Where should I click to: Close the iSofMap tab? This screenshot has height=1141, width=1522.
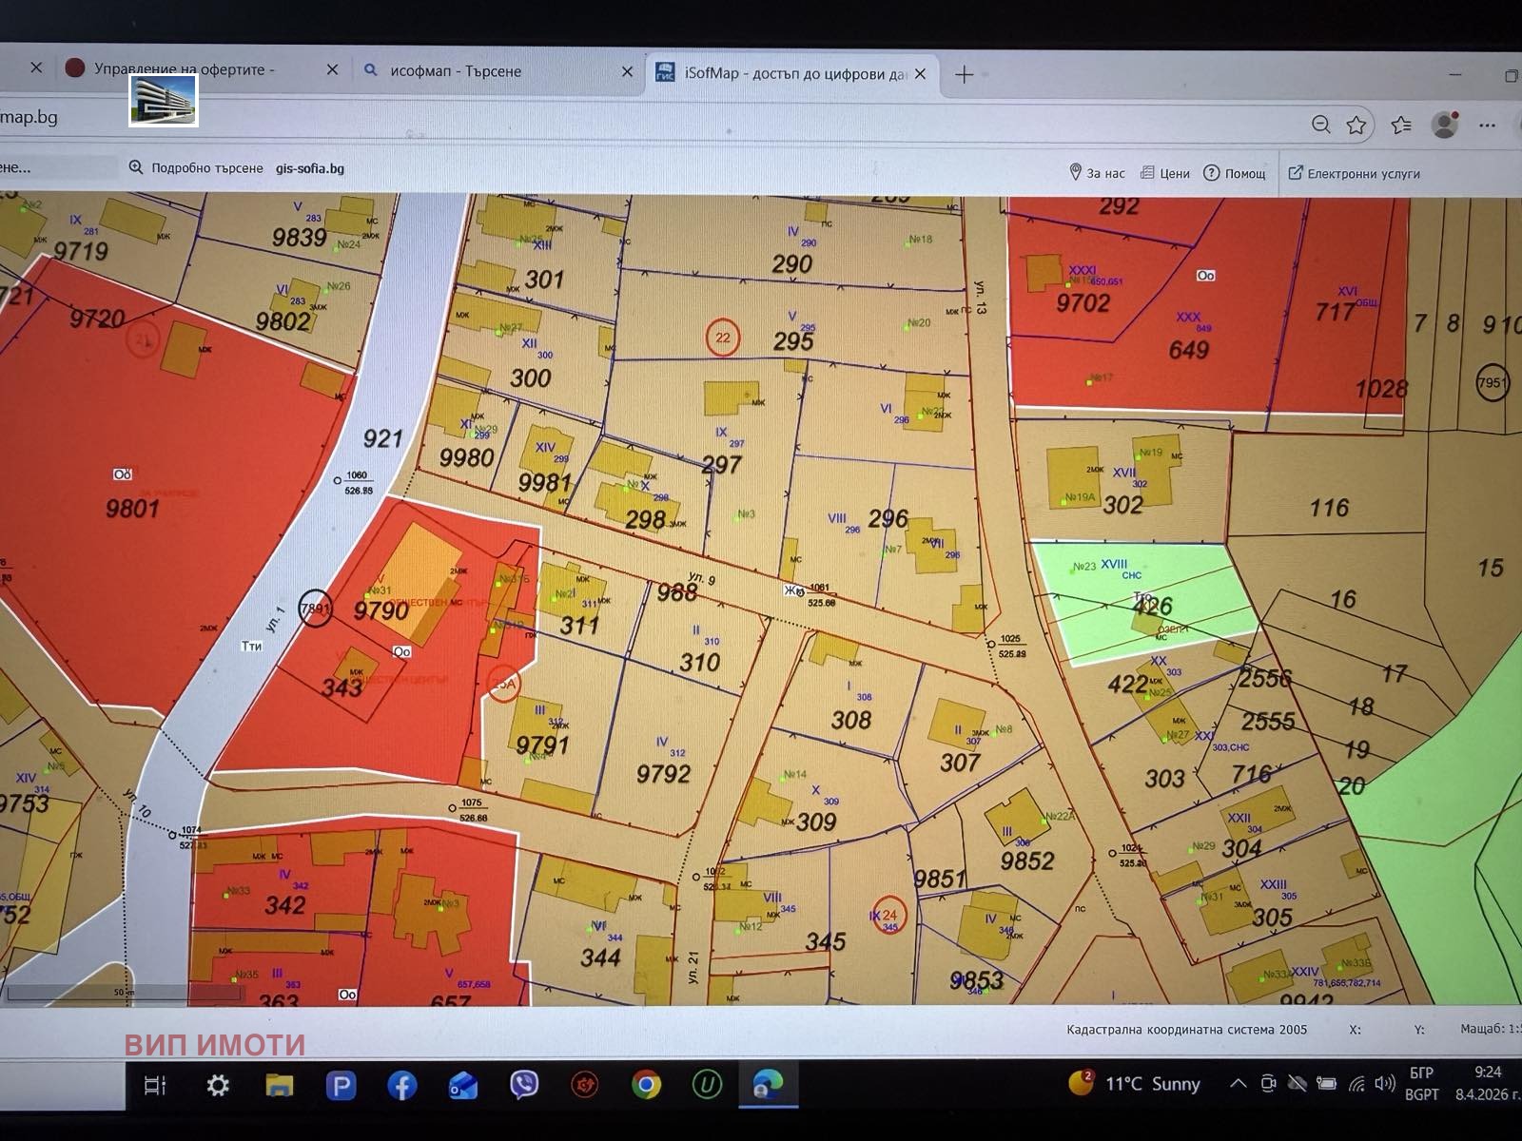tap(920, 74)
